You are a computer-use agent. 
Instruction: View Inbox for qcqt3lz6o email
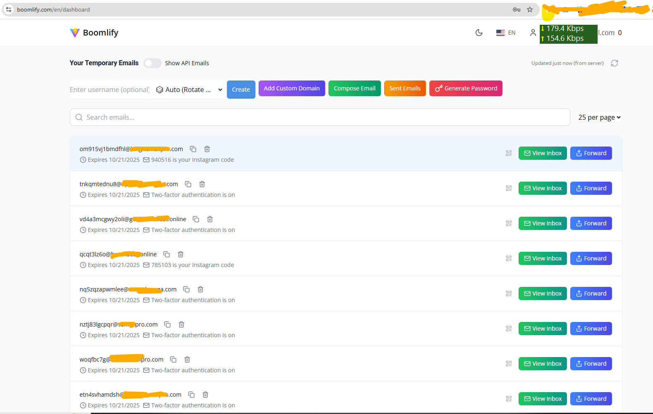543,258
